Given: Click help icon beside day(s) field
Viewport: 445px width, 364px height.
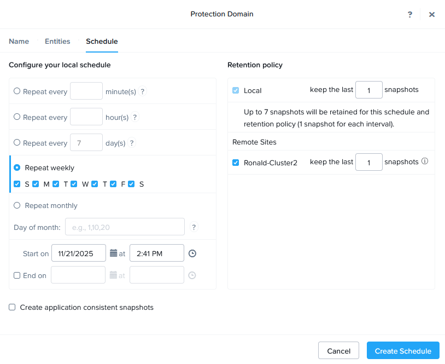Looking at the screenshot, I should coord(132,143).
